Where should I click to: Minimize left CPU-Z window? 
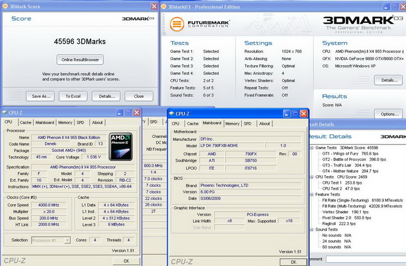point(120,112)
